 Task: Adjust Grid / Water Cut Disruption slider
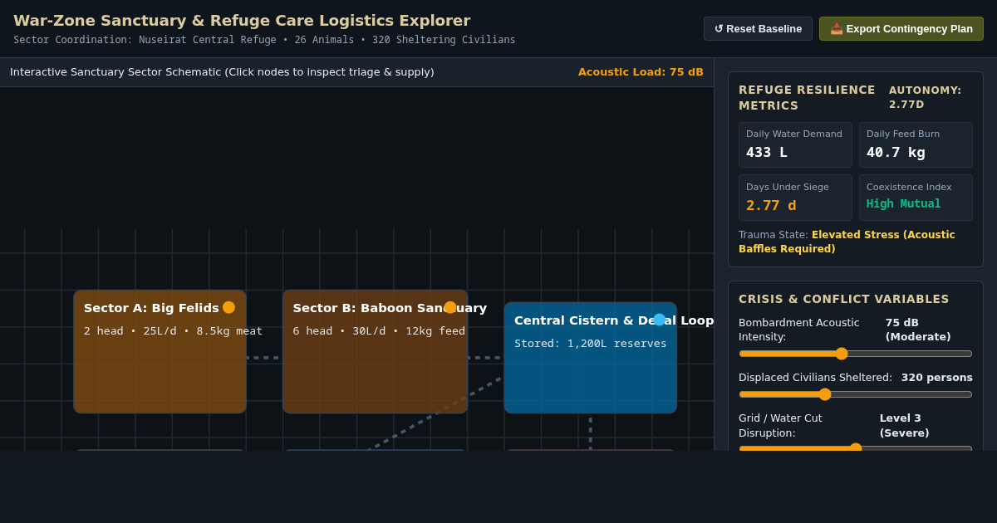[x=855, y=448]
